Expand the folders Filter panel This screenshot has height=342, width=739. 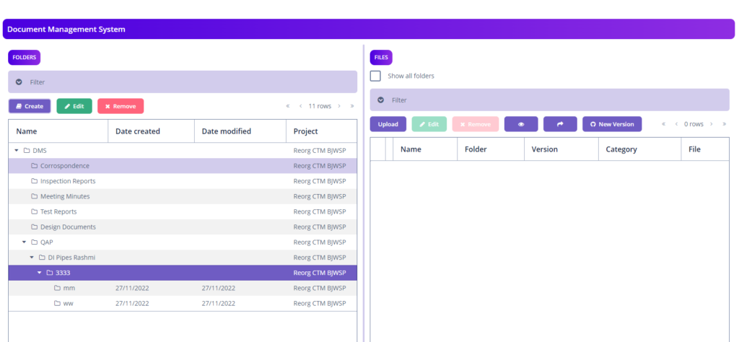click(19, 82)
